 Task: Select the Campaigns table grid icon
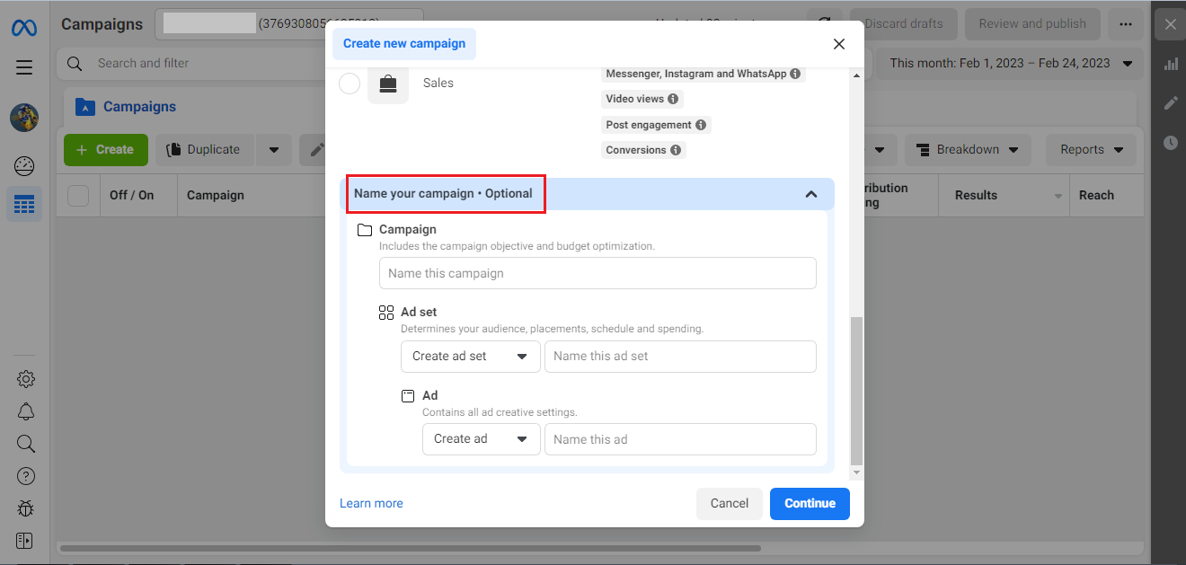(24, 205)
